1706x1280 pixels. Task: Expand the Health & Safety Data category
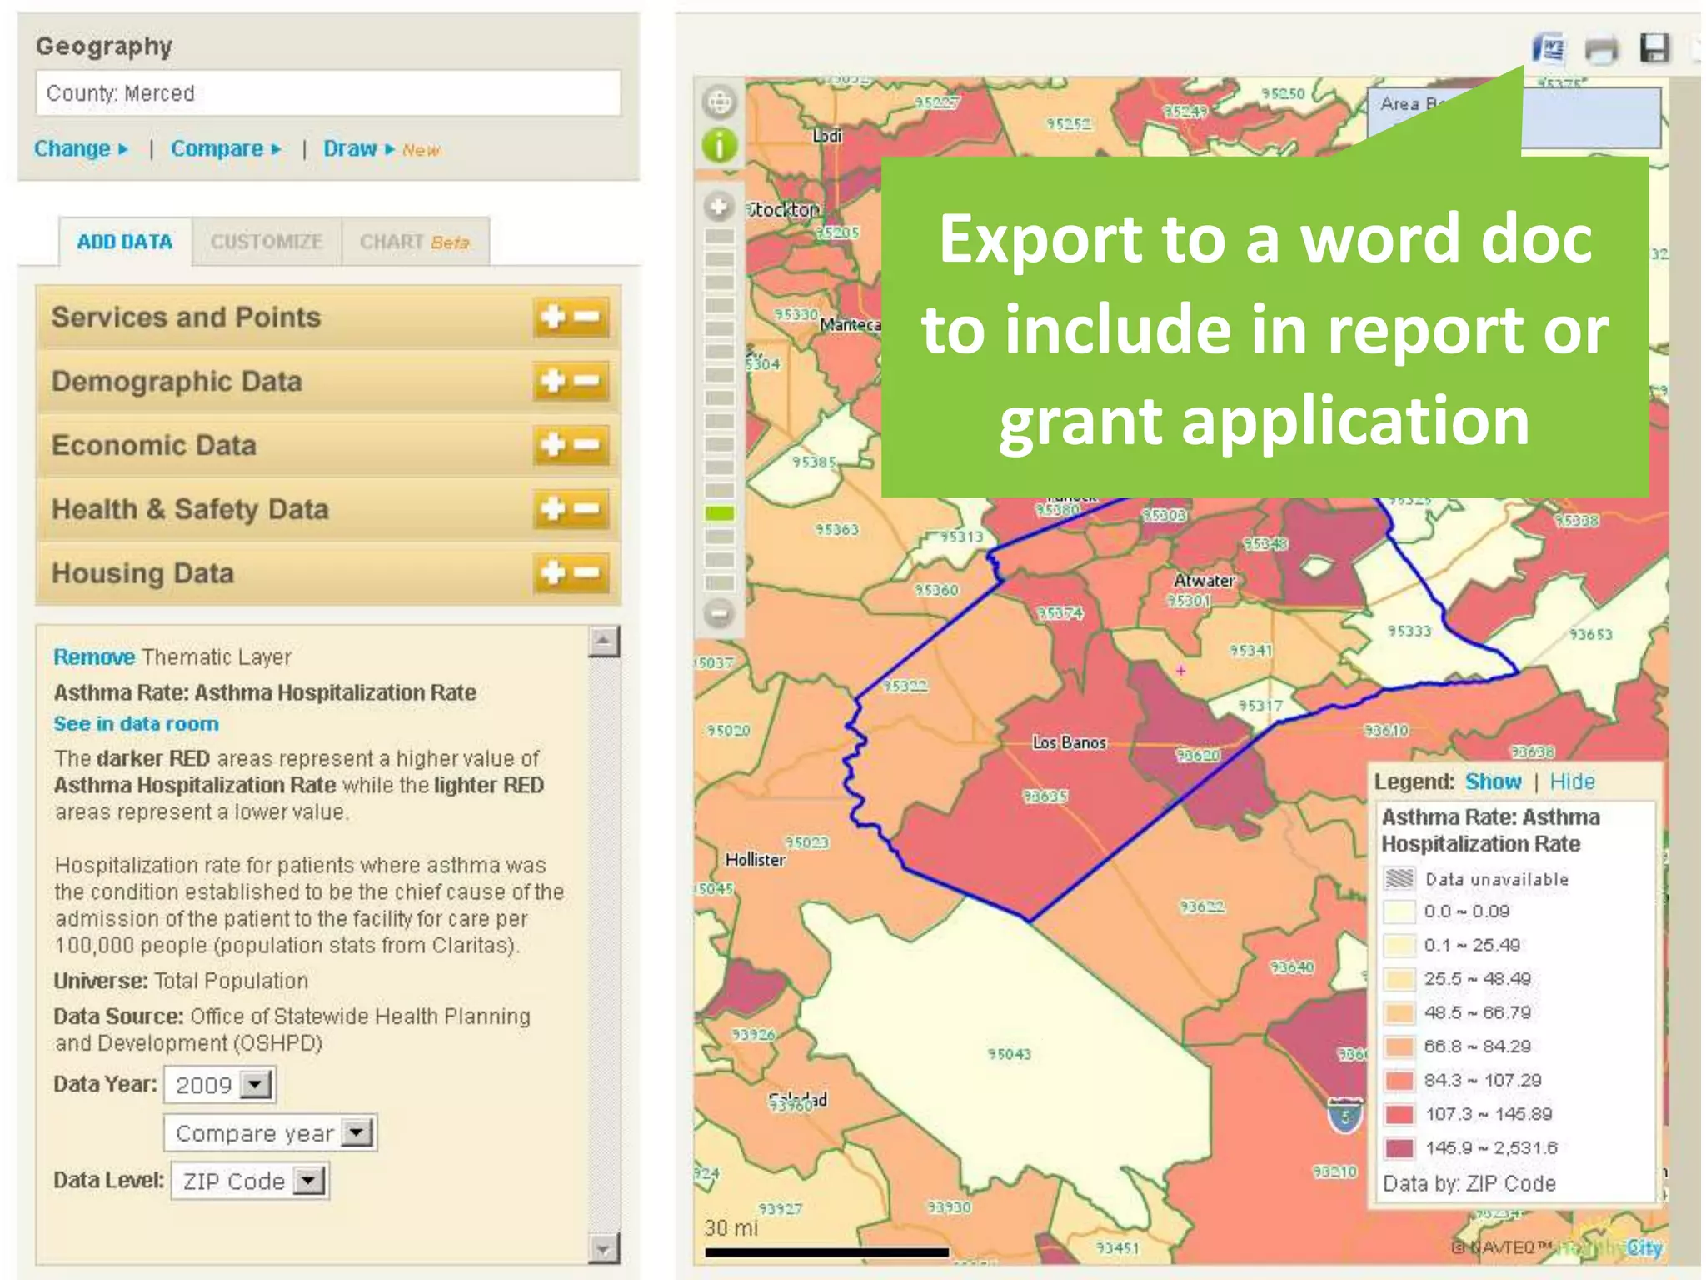pyautogui.click(x=328, y=509)
